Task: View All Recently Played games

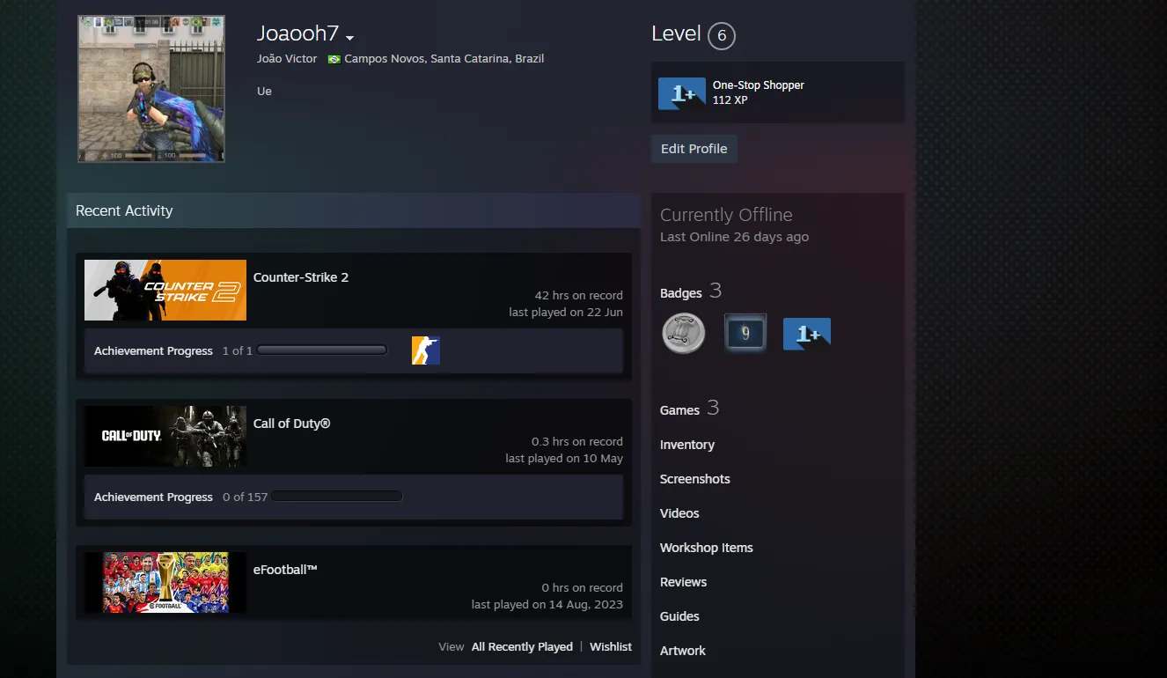Action: (x=522, y=646)
